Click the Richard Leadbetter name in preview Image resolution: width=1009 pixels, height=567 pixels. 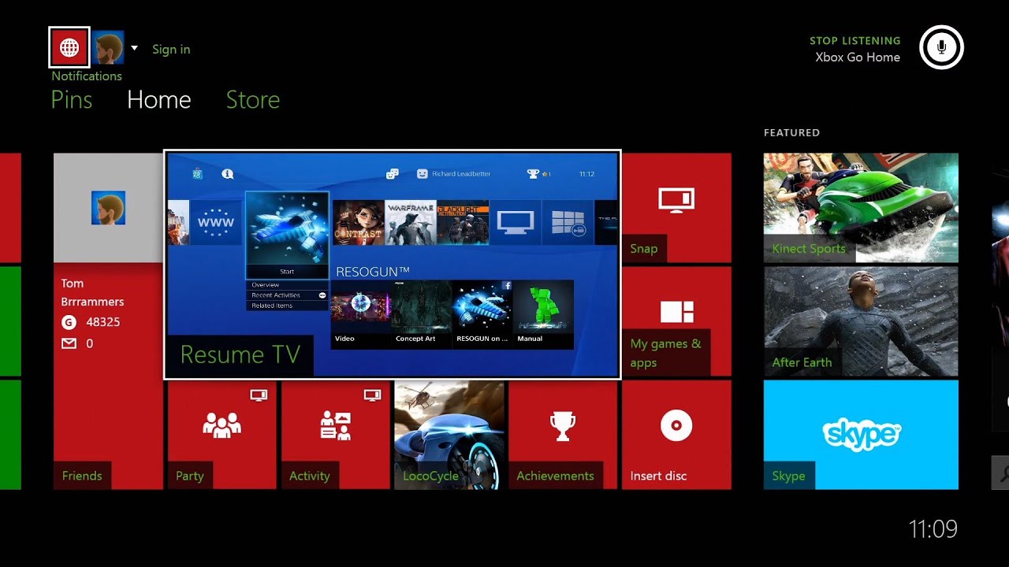point(460,174)
